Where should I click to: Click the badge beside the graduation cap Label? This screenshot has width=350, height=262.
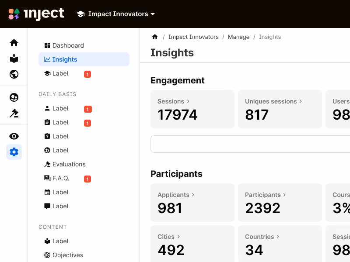pos(87,74)
